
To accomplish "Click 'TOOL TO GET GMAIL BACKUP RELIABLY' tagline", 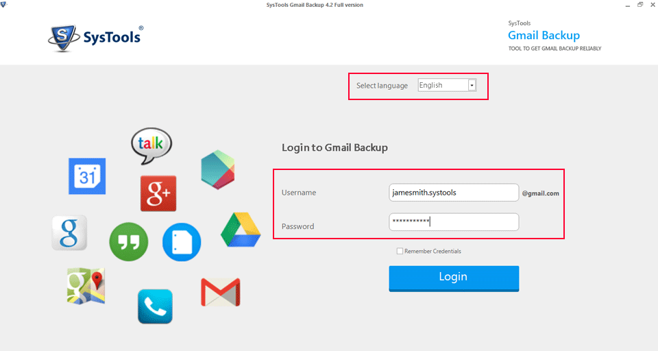I will point(555,49).
